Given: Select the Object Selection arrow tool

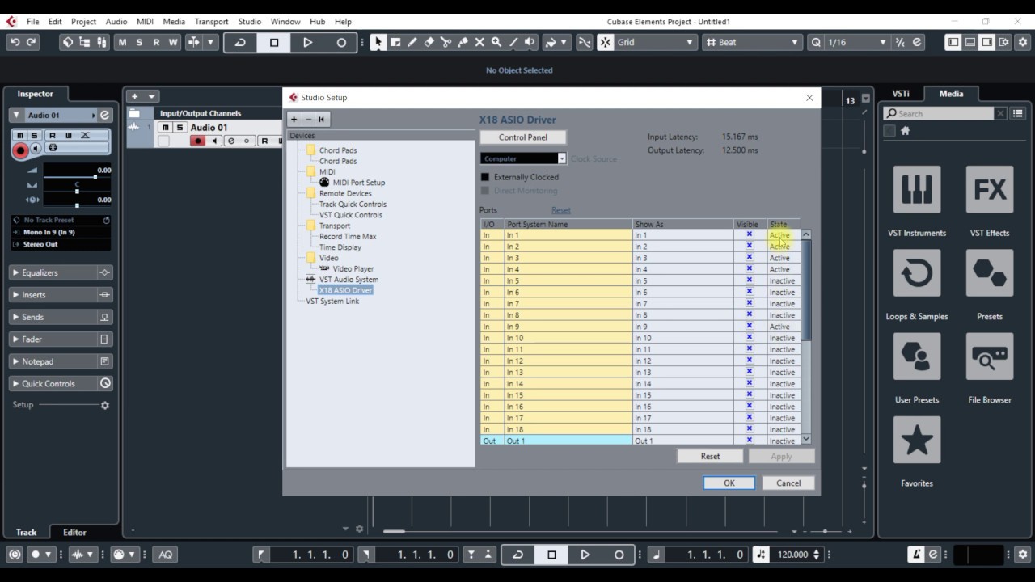Looking at the screenshot, I should [378, 42].
